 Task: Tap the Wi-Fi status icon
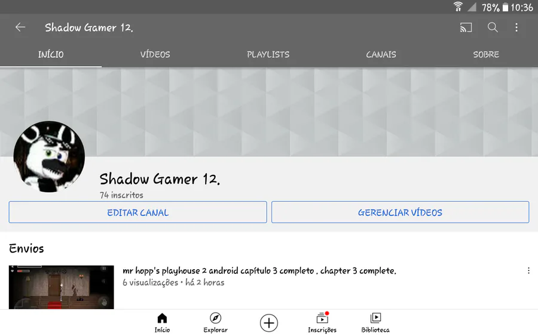point(458,7)
